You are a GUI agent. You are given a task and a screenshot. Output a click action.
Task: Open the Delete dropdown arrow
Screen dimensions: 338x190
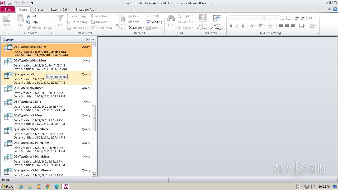coord(144,28)
